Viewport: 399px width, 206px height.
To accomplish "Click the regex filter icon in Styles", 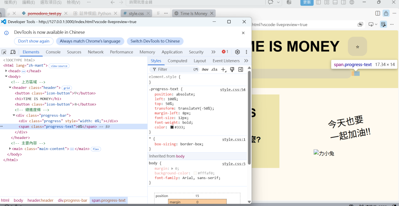I will tap(196, 69).
